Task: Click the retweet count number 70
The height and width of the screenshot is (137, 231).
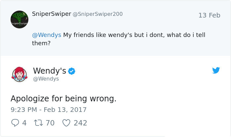Action: tap(50, 123)
